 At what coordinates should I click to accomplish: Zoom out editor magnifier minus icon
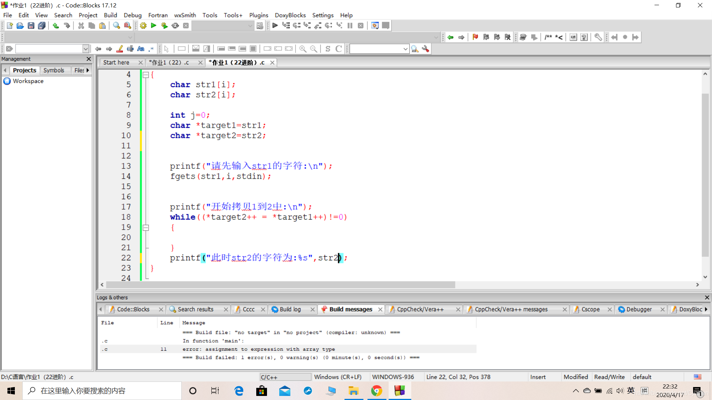[x=314, y=49]
